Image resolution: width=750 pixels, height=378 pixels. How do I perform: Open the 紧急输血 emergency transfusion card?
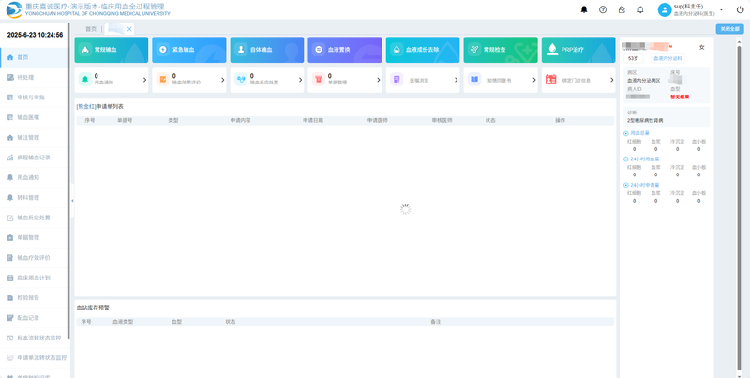click(189, 50)
